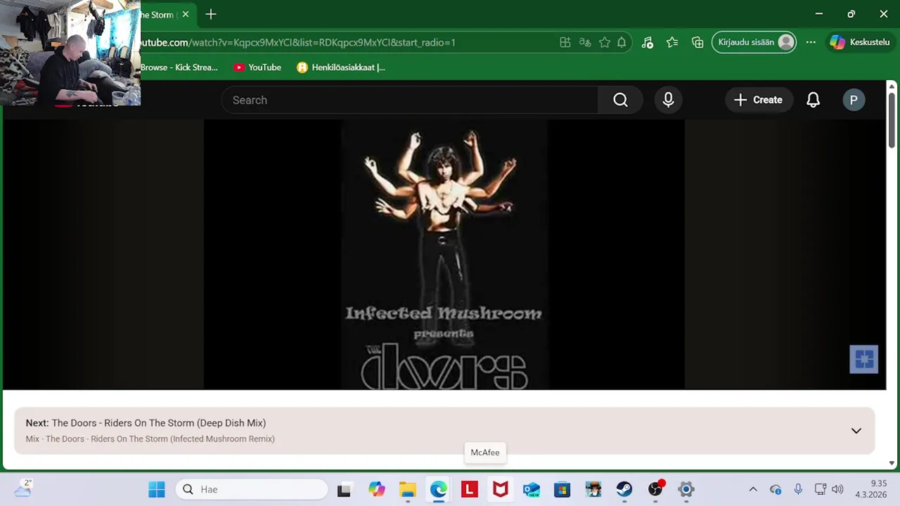Open Steam from the taskbar
This screenshot has height=506, width=900.
[x=624, y=489]
